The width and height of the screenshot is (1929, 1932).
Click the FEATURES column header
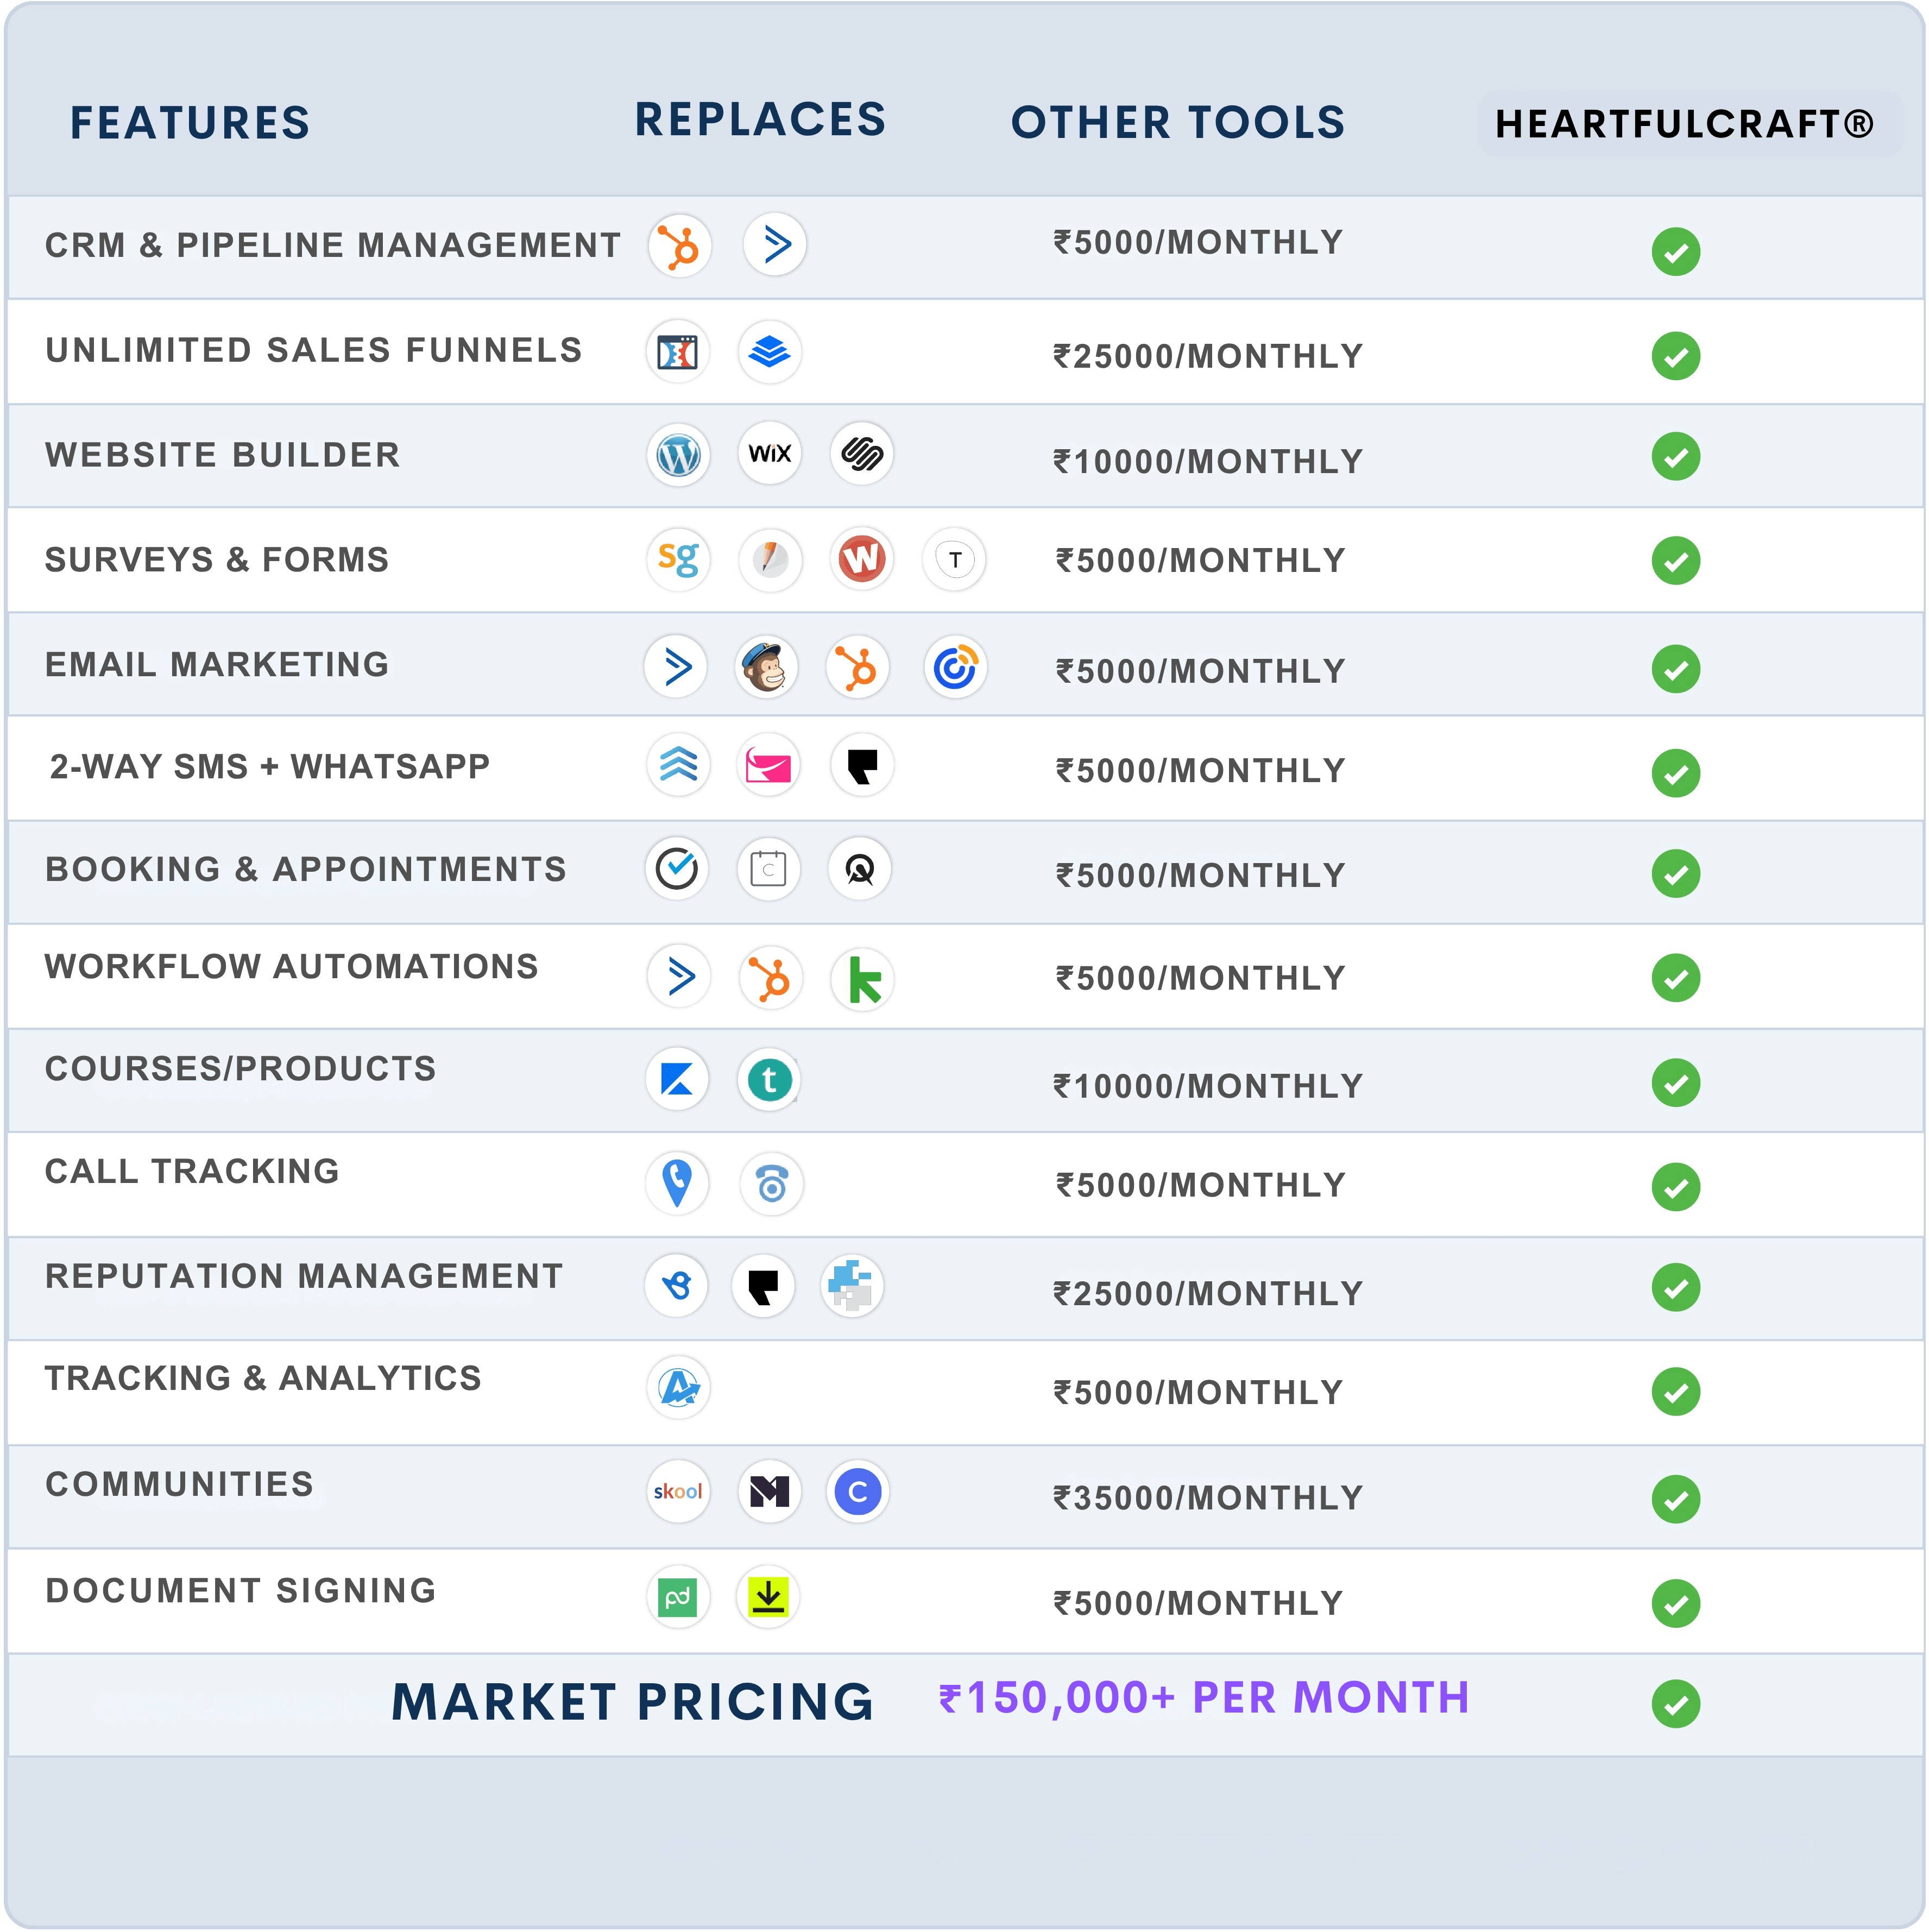coord(190,123)
